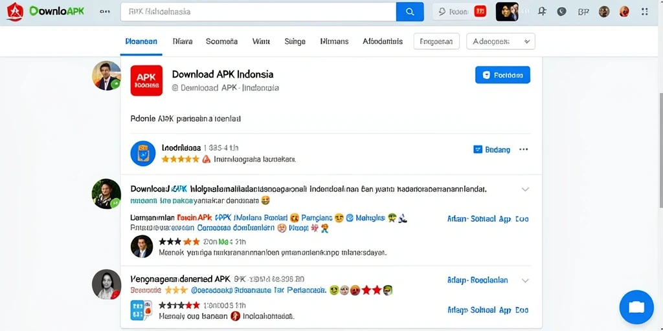This screenshot has width=663, height=331.
Task: Open the Suinge tab
Action: pos(295,41)
